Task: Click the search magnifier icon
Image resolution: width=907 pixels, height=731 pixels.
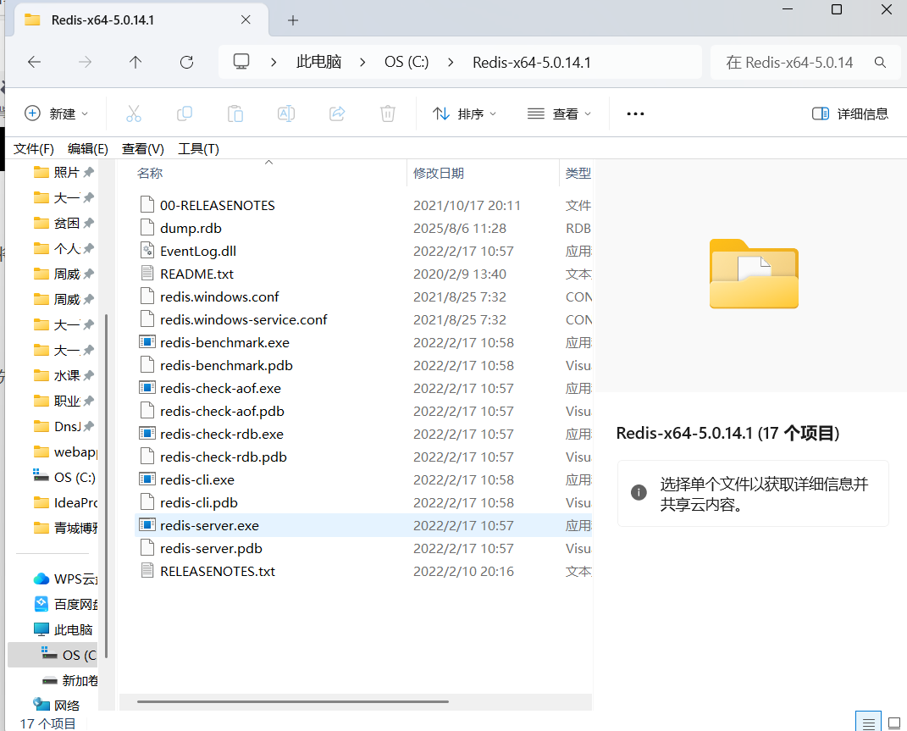Action: 881,62
